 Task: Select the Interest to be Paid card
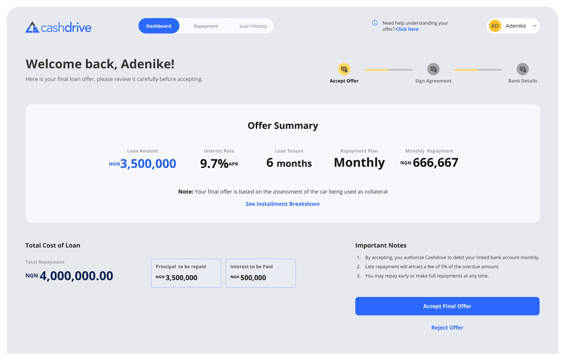[x=261, y=273]
